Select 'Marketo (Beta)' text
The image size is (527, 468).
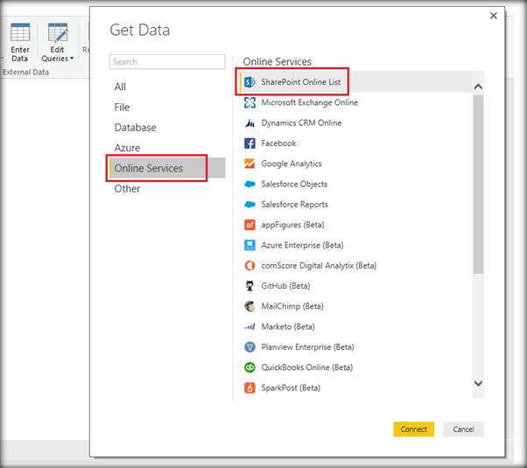pos(288,326)
